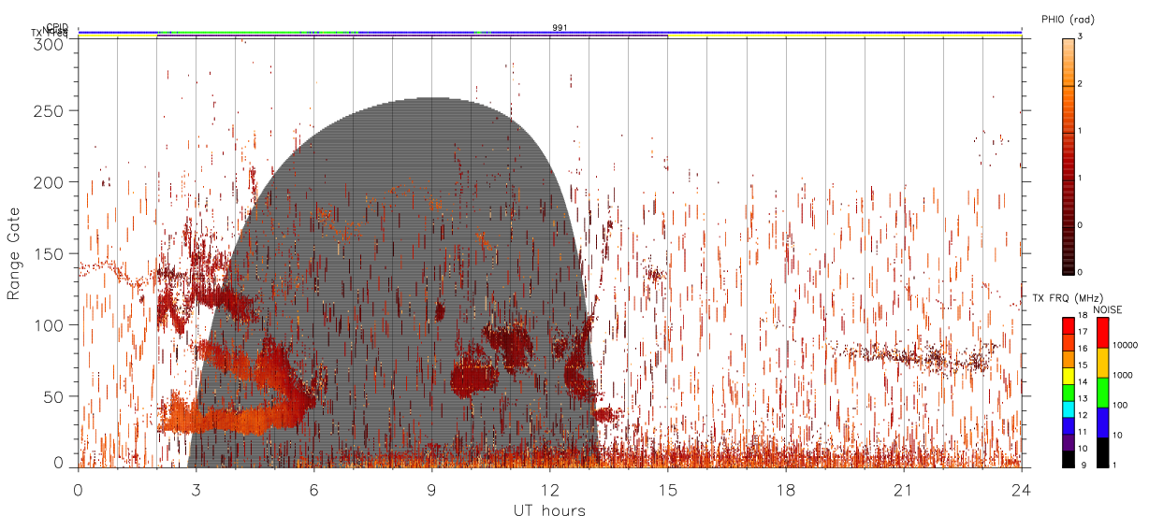
Task: Click x-axis tick label "18" under the plot
Action: pos(786,490)
